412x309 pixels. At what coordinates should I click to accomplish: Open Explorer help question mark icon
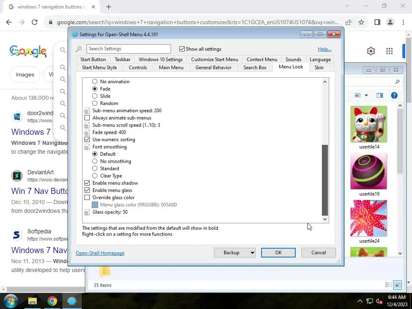[394, 95]
